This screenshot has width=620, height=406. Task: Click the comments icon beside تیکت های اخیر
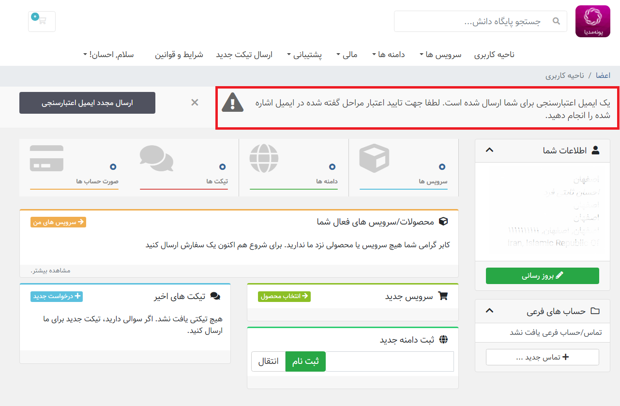tap(215, 296)
